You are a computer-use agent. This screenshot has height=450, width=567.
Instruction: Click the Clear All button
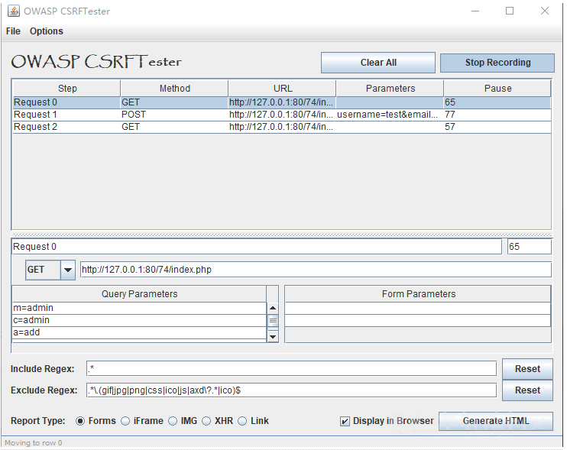click(x=378, y=63)
